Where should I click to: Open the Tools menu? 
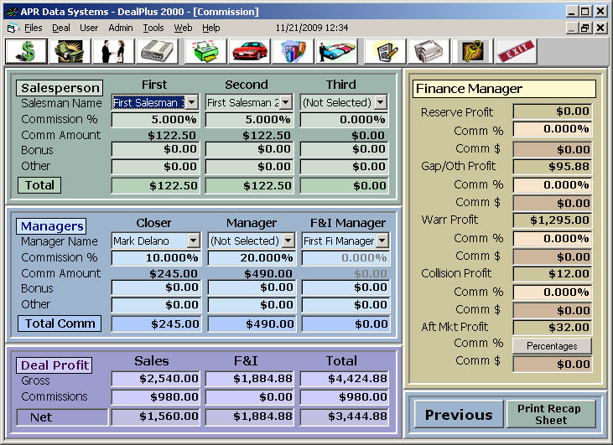coord(153,28)
